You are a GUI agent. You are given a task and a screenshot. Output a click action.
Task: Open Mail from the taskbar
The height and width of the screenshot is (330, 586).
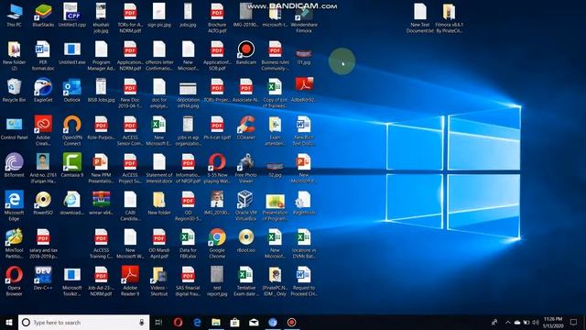[x=254, y=322]
